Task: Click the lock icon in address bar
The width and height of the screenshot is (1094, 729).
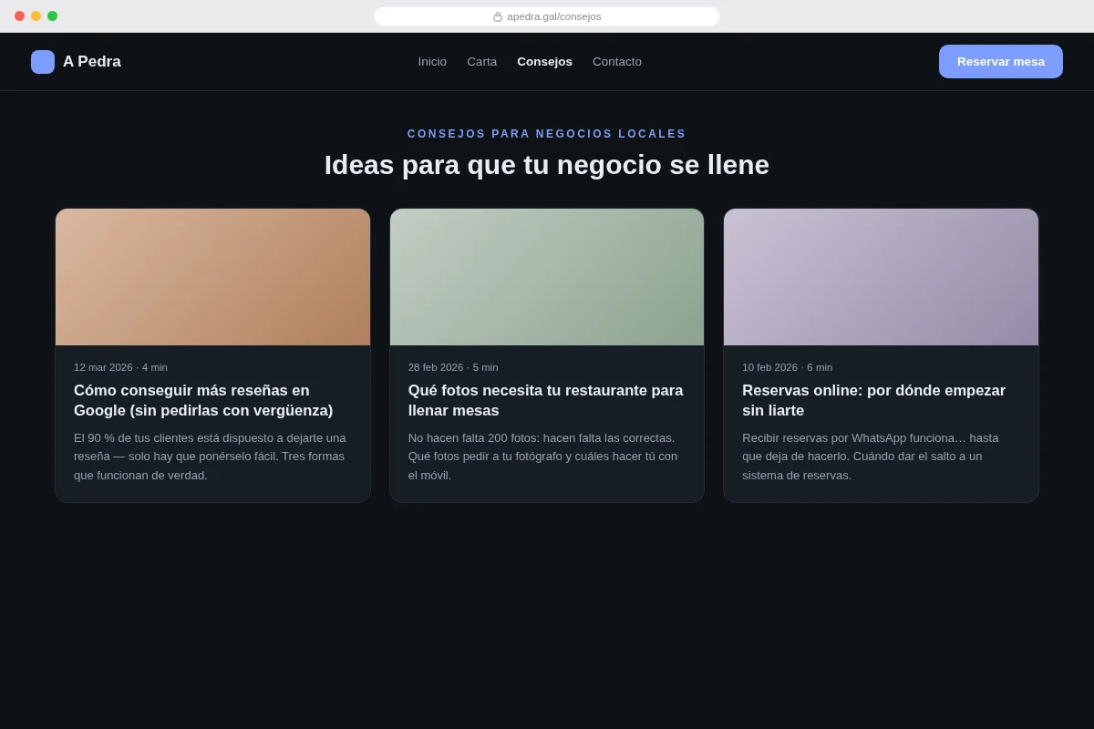Action: [498, 16]
